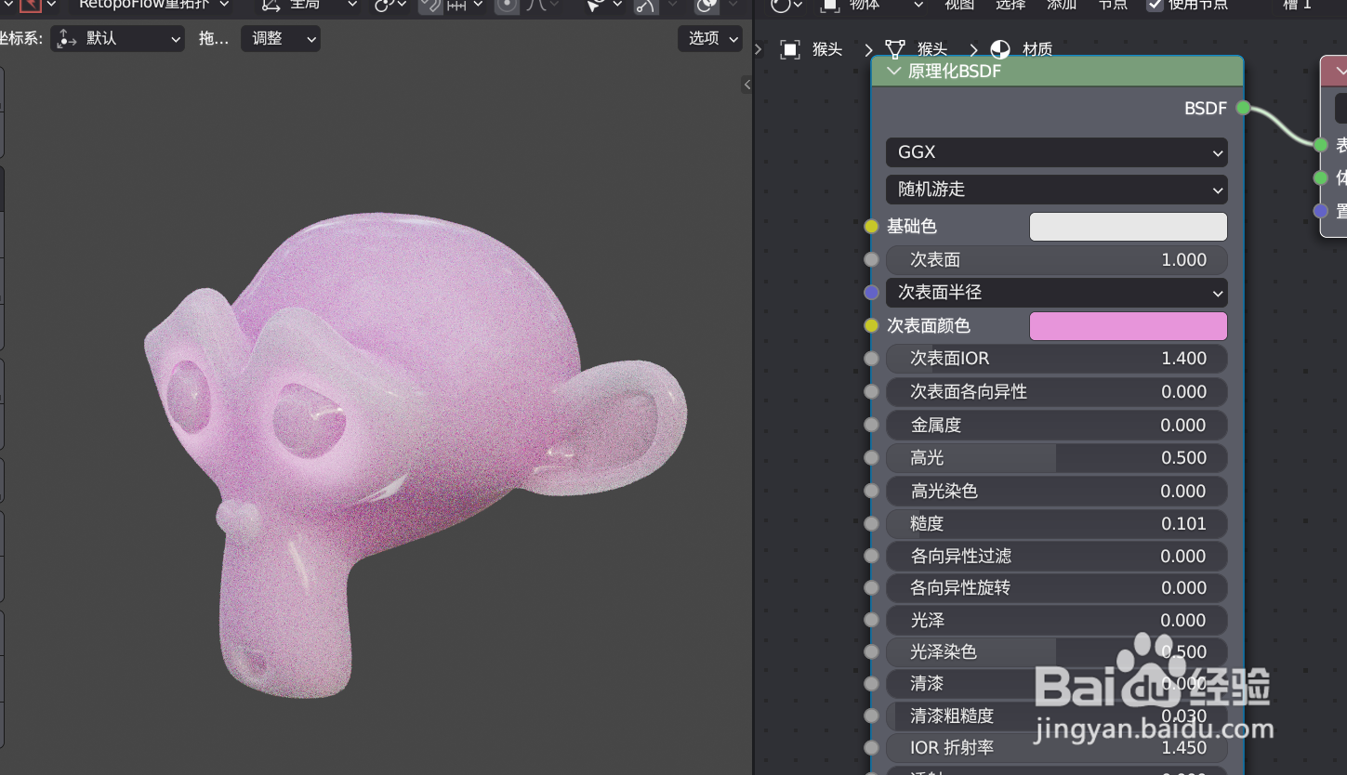
Task: Open the node editor type icon dropdown
Action: click(x=786, y=5)
